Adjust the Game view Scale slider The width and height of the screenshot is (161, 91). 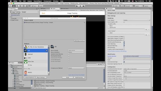coord(68,10)
